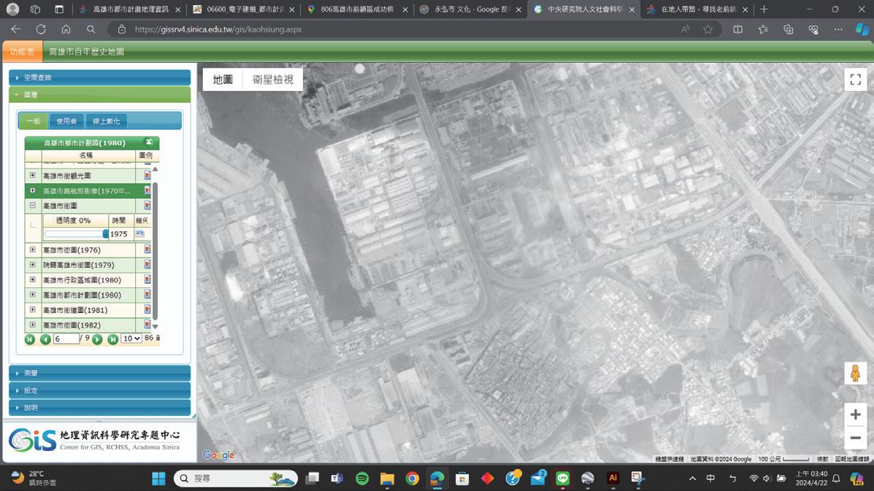Screen dimensions: 874x491
Task: Click the 功能表 menu button
Action: pyautogui.click(x=22, y=52)
